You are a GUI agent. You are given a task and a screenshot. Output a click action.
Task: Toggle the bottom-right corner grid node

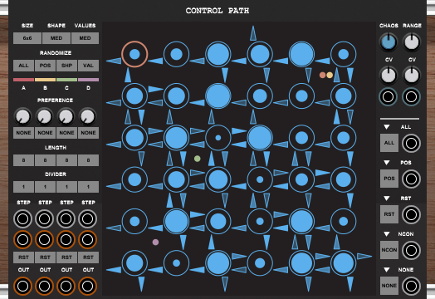[x=344, y=263]
